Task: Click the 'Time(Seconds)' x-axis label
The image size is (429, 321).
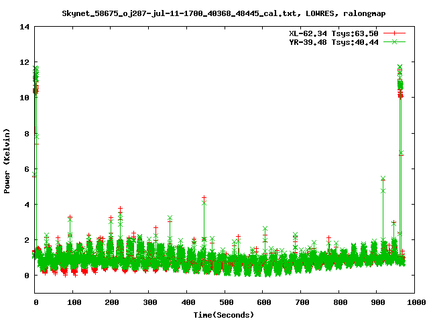Action: (x=224, y=315)
